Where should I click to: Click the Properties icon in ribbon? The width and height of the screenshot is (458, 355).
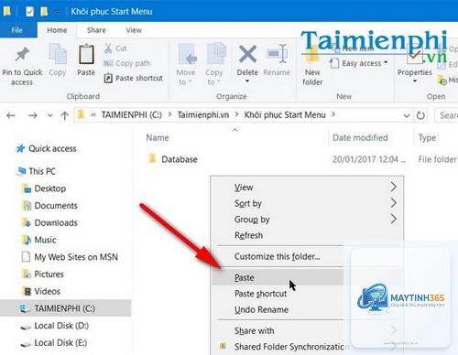click(414, 56)
